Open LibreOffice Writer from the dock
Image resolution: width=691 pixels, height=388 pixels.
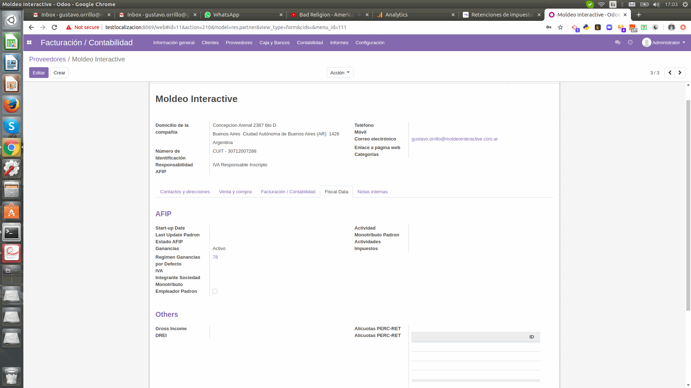click(12, 63)
